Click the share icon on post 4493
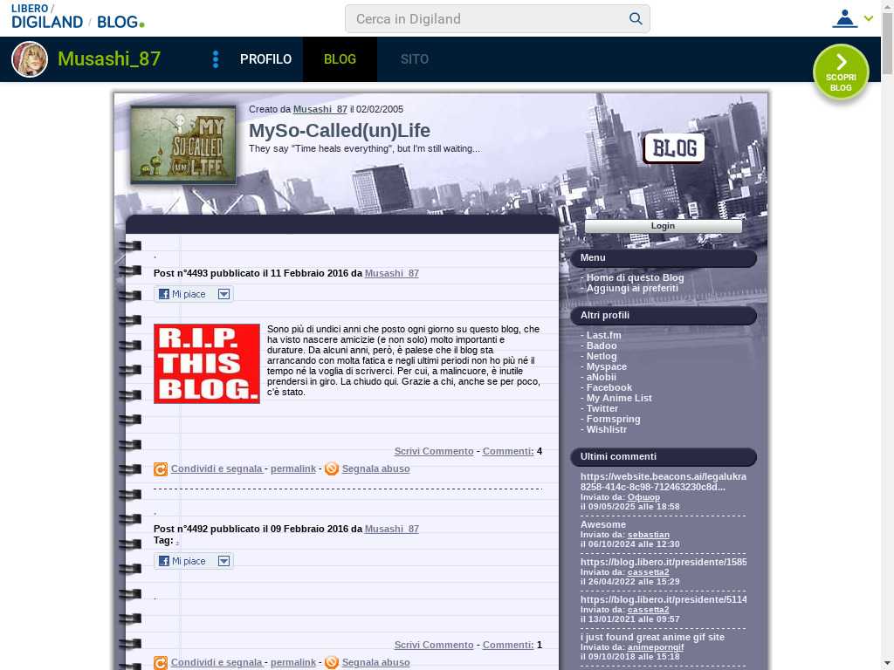894x670 pixels. tap(161, 469)
